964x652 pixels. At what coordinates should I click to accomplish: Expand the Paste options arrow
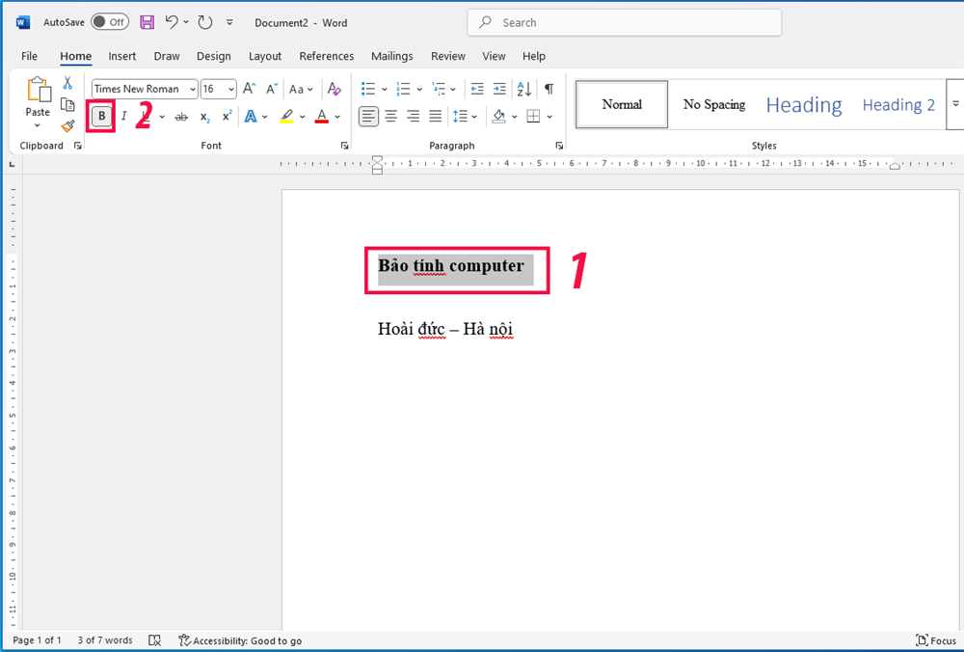tap(38, 125)
